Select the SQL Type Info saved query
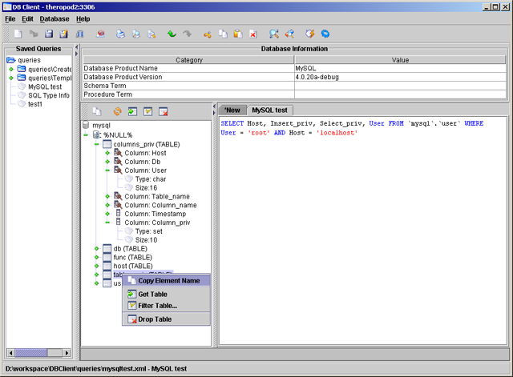This screenshot has height=377, width=513. point(49,95)
